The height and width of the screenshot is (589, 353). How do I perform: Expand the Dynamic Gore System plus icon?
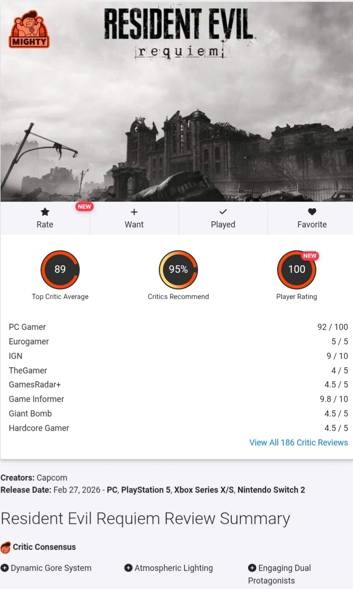[5, 568]
